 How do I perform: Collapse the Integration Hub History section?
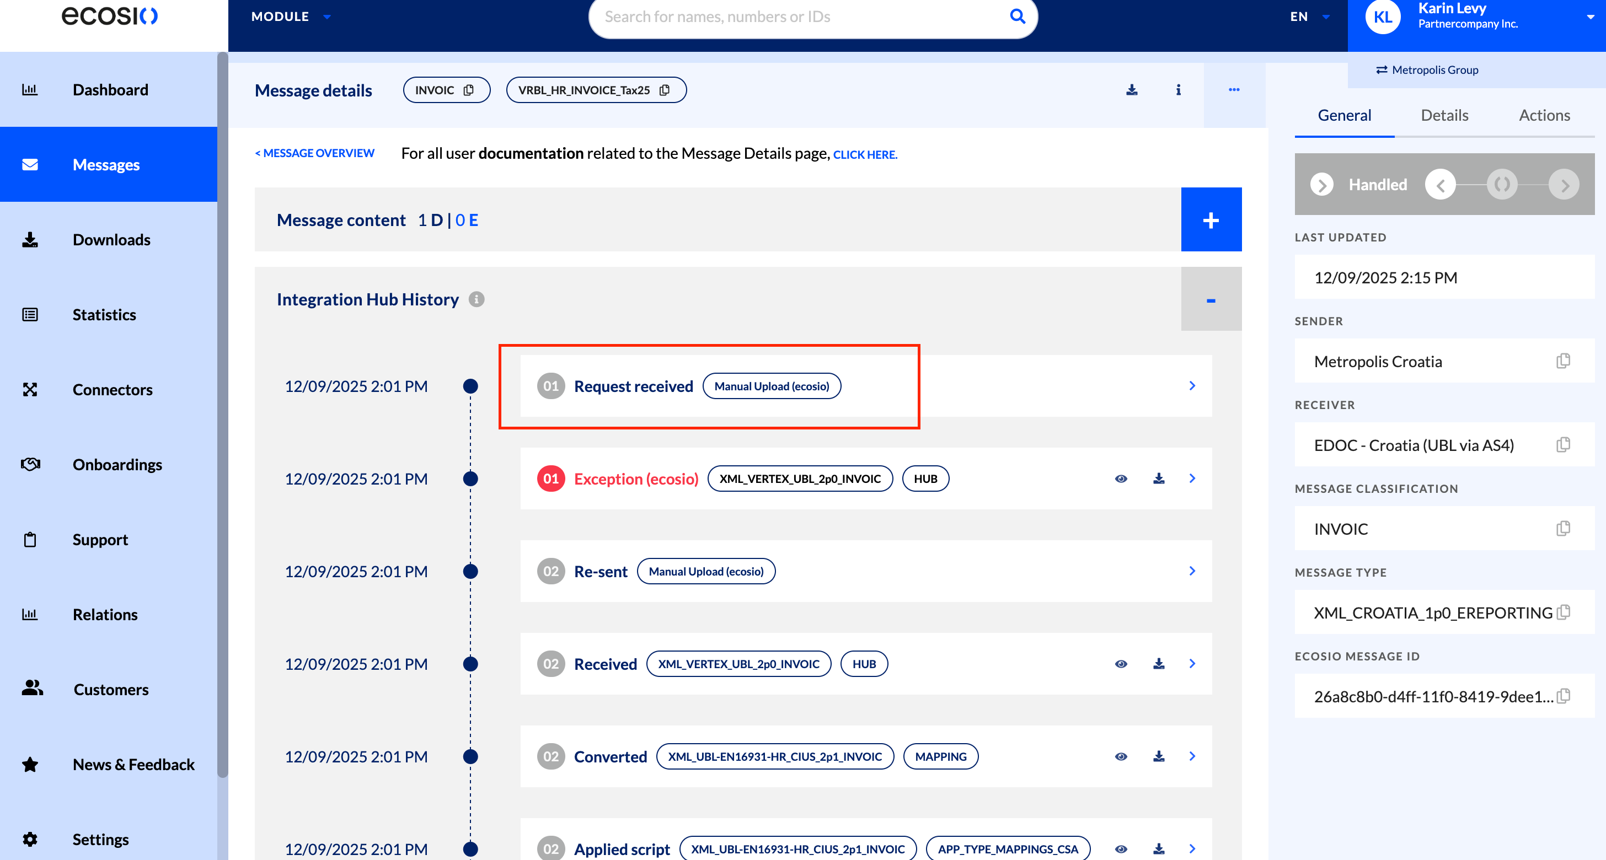1211,300
